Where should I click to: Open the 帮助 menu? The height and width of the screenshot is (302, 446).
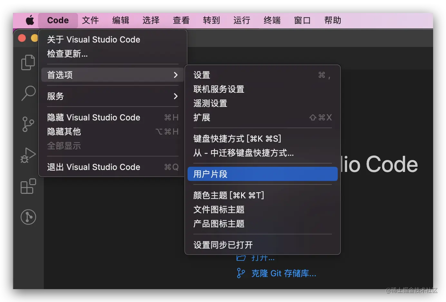tap(333, 20)
